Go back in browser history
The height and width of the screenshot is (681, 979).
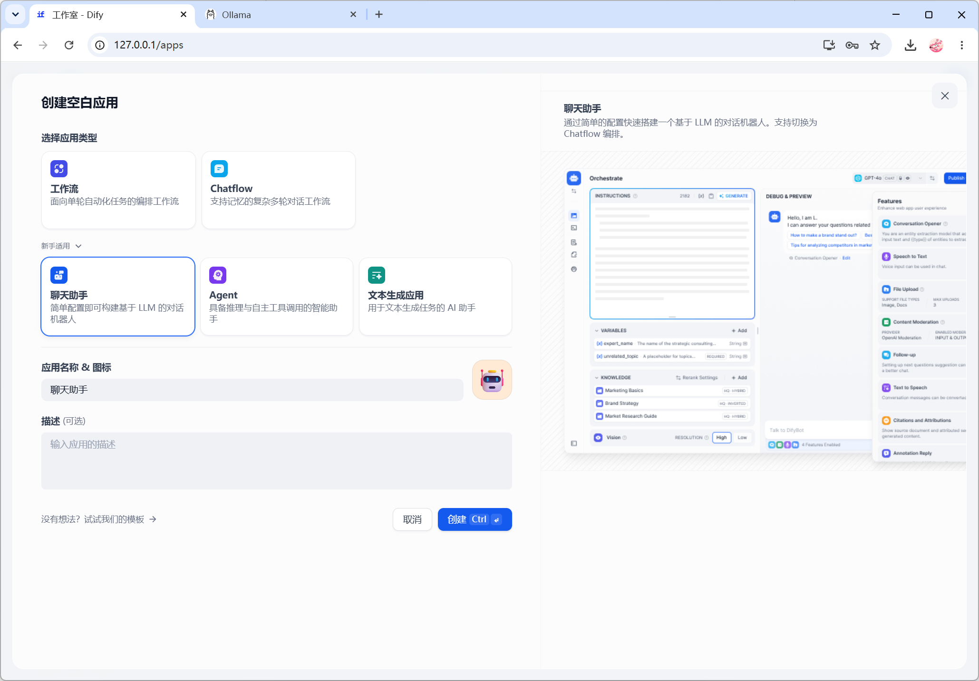(x=18, y=45)
